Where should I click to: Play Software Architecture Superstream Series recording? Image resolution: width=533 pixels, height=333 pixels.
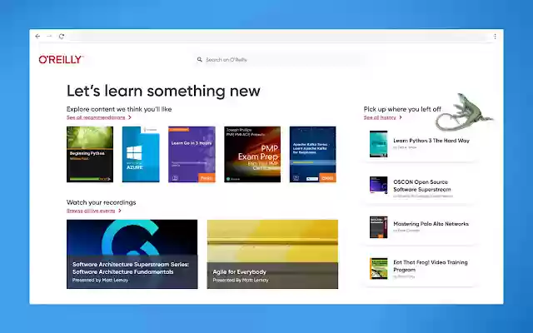click(x=132, y=254)
